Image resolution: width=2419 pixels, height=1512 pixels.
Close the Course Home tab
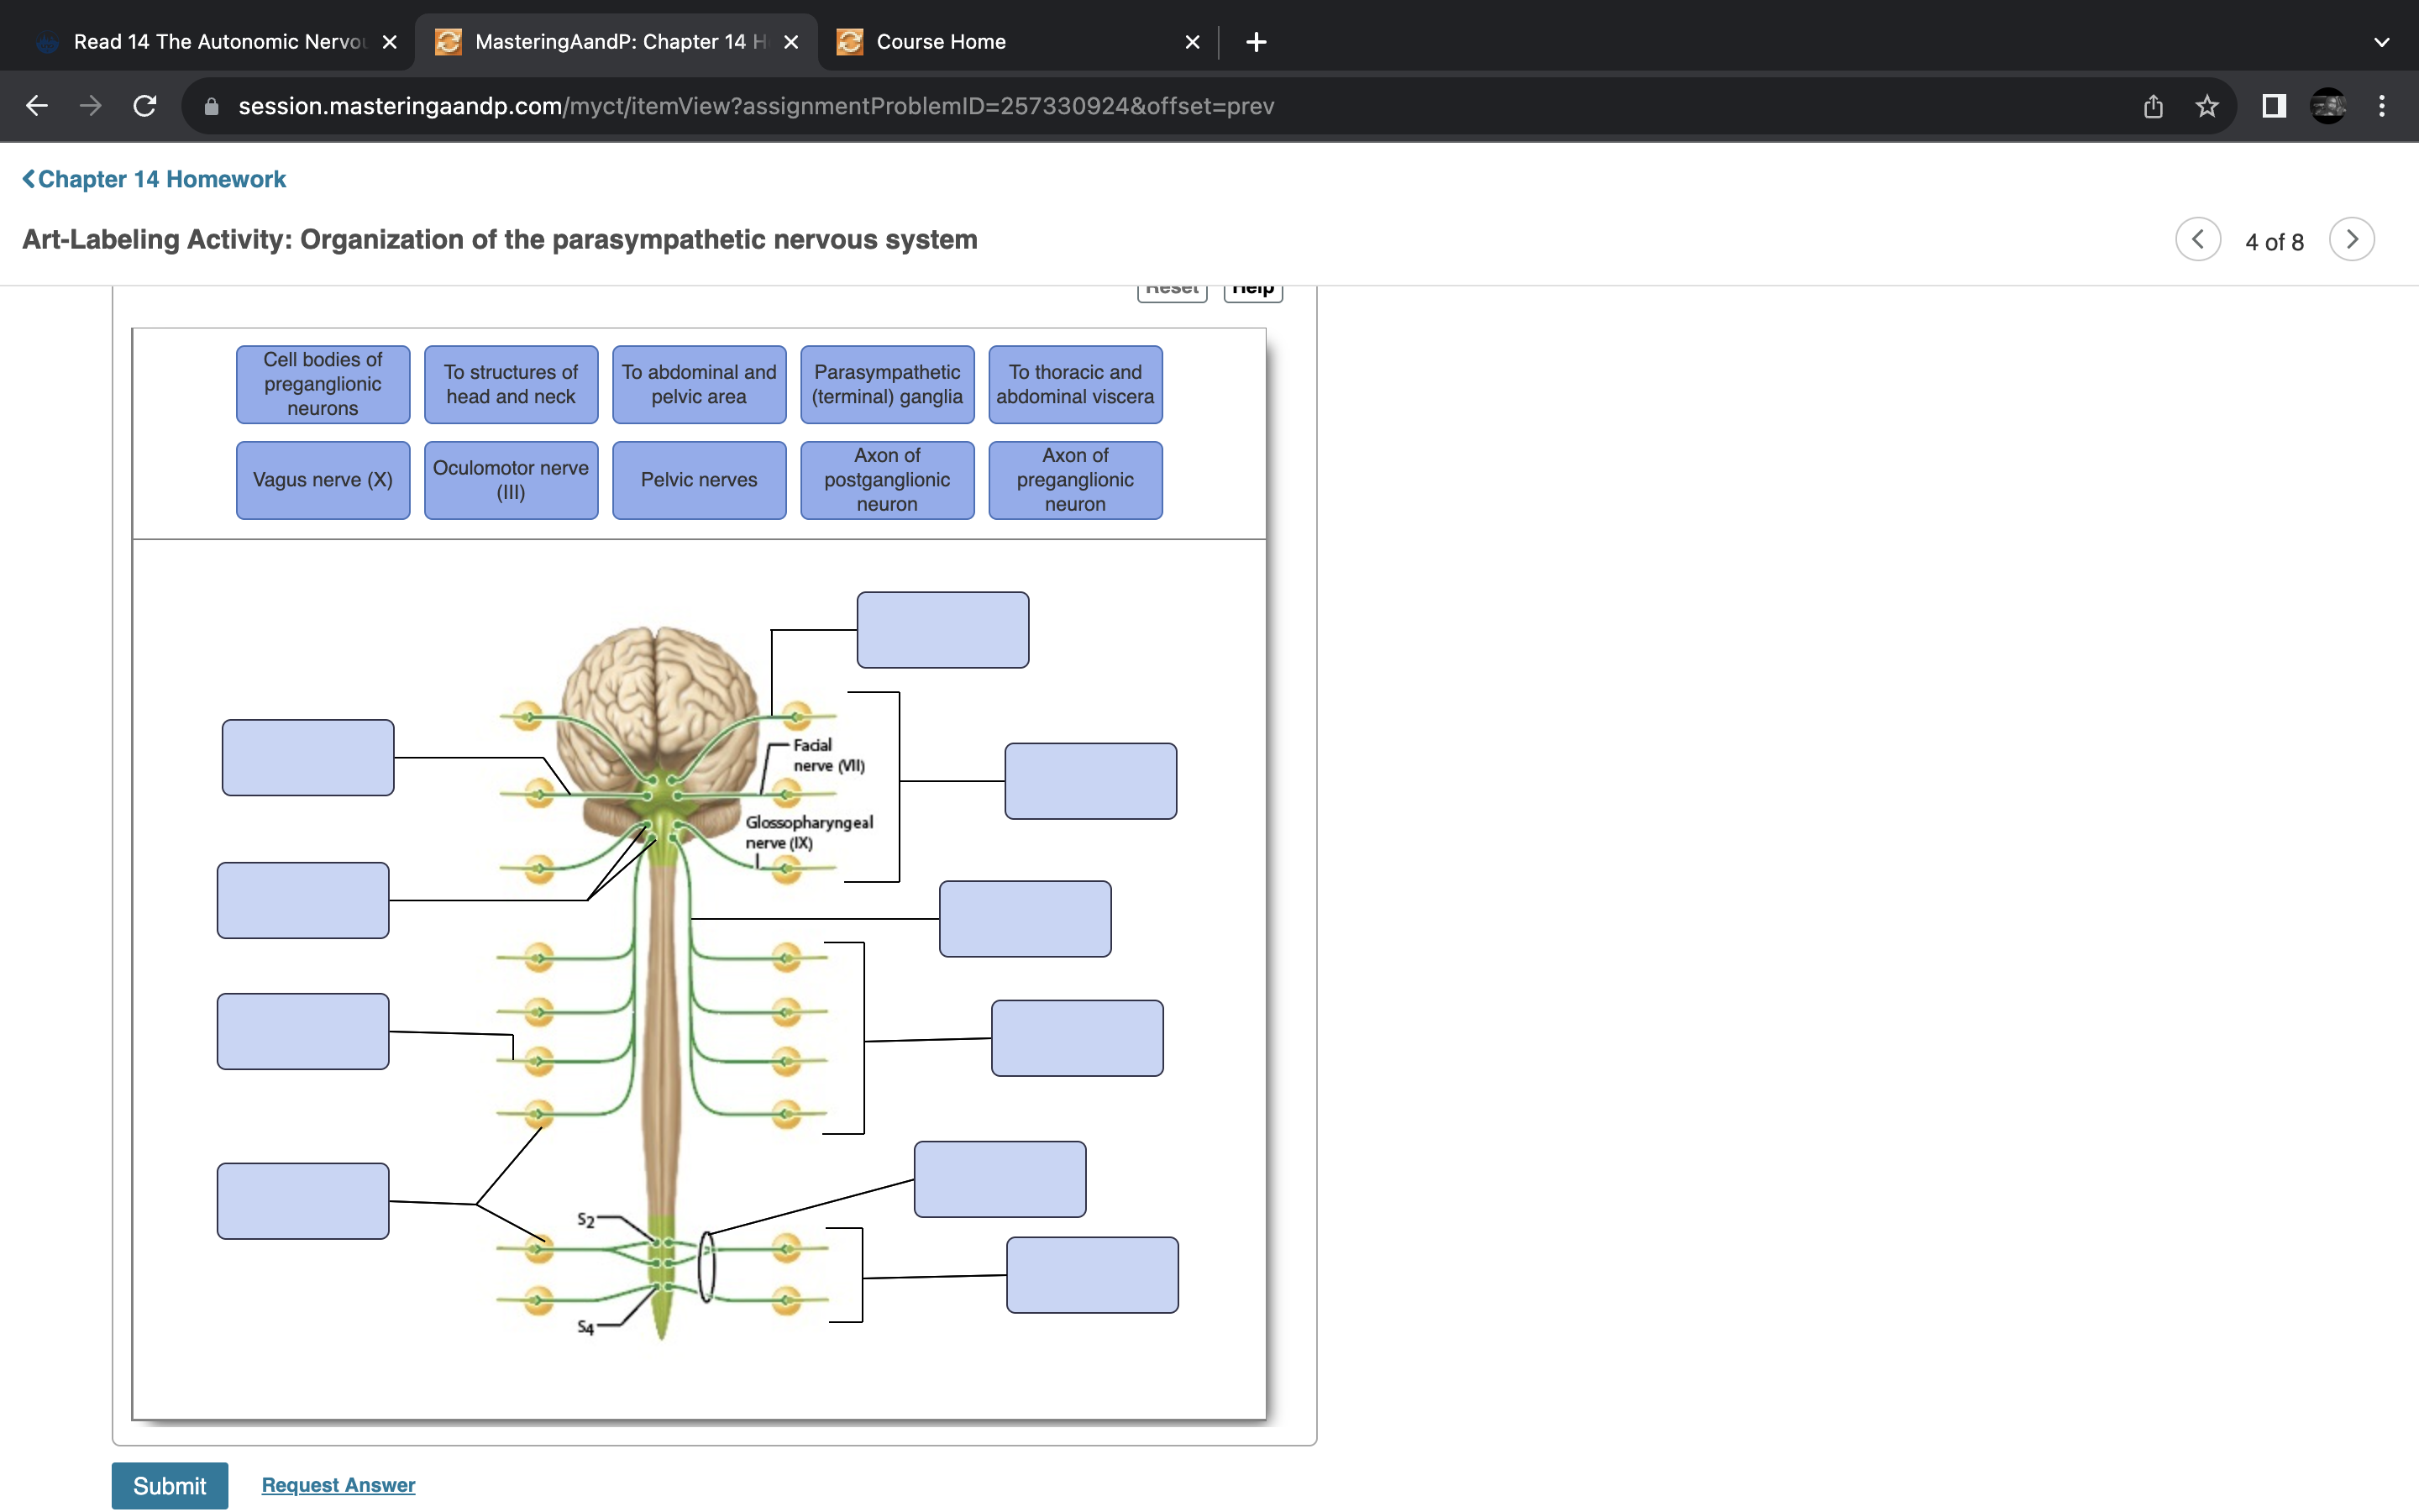tap(1192, 42)
